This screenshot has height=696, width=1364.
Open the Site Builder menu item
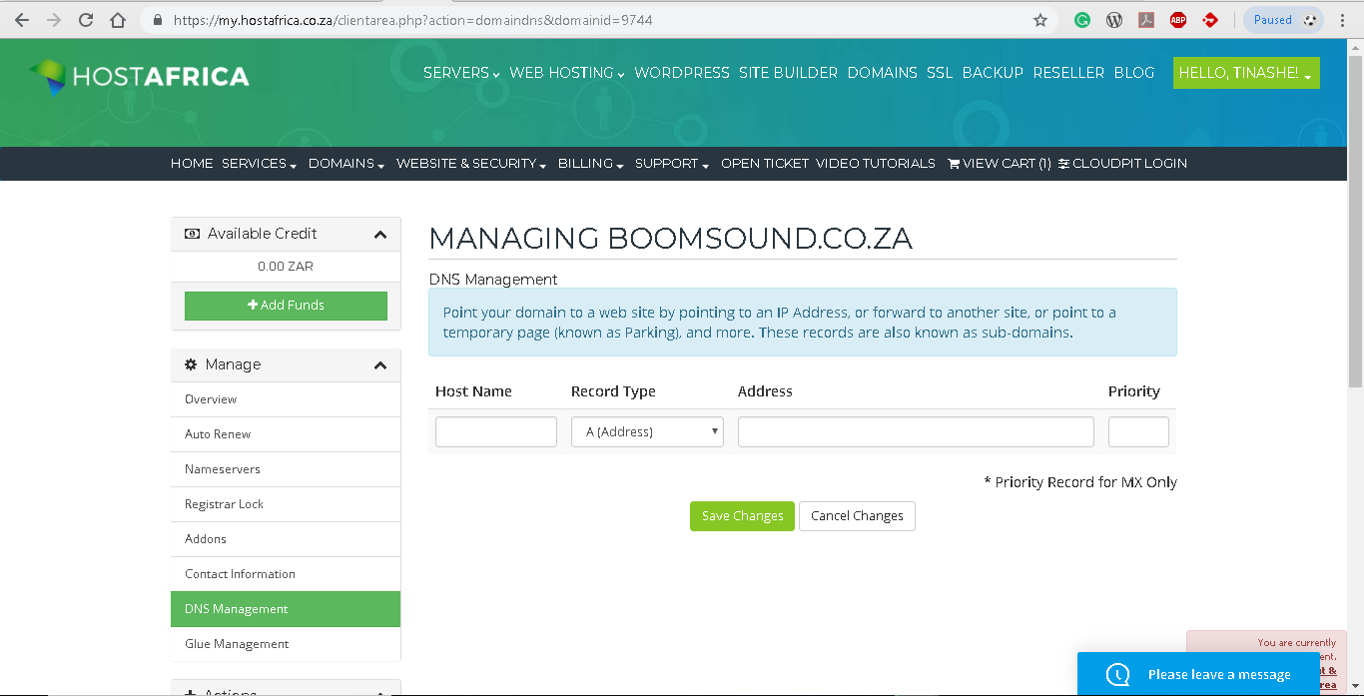pyautogui.click(x=788, y=73)
